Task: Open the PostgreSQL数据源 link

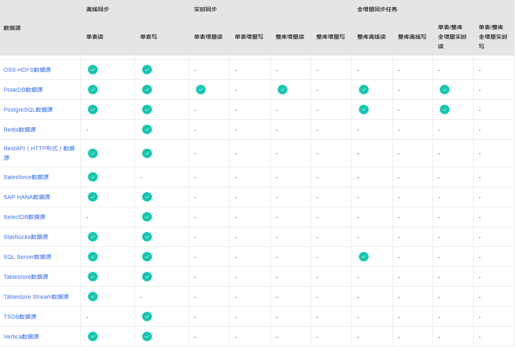Action: [28, 110]
